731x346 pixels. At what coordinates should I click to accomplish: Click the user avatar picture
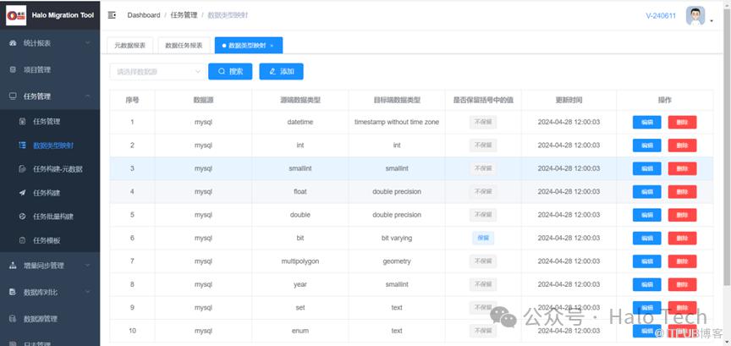coord(695,15)
